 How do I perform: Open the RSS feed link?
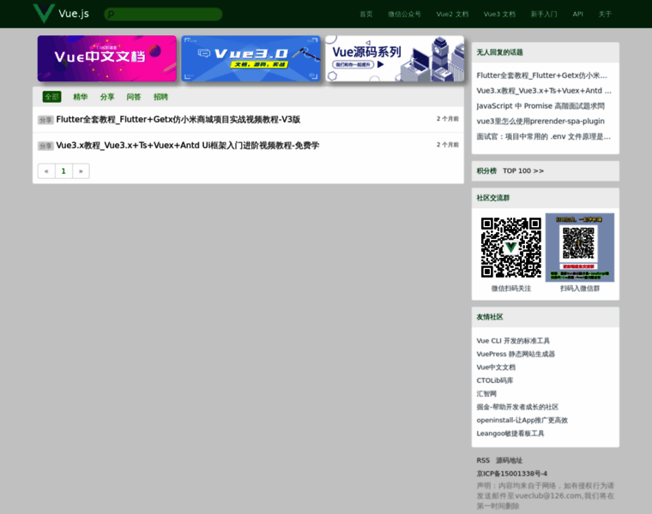[483, 460]
